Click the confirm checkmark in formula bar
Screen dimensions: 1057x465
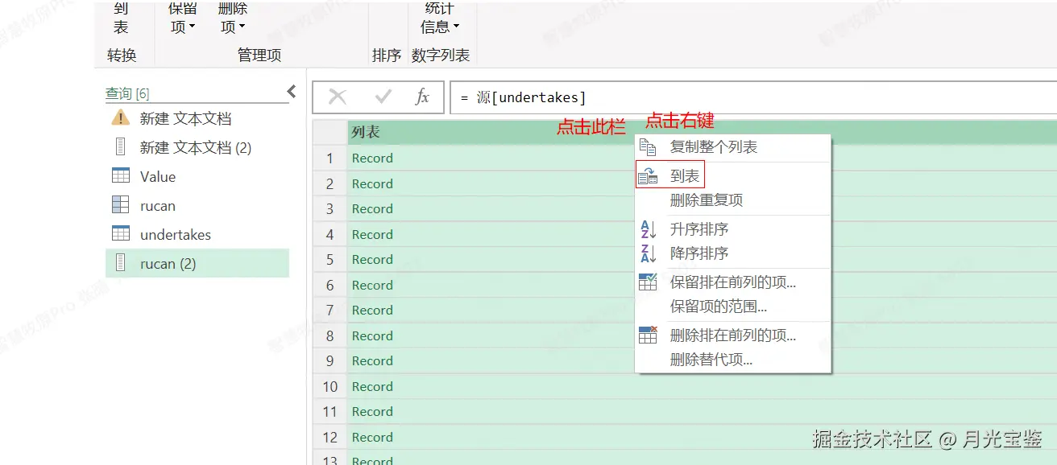383,97
